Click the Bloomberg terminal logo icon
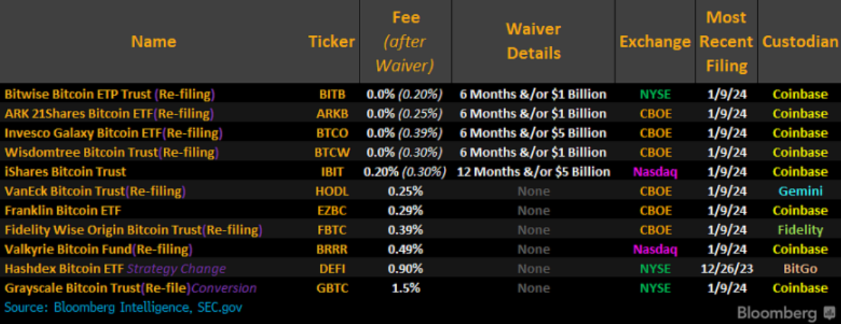This screenshot has height=324, width=841. pos(829,313)
